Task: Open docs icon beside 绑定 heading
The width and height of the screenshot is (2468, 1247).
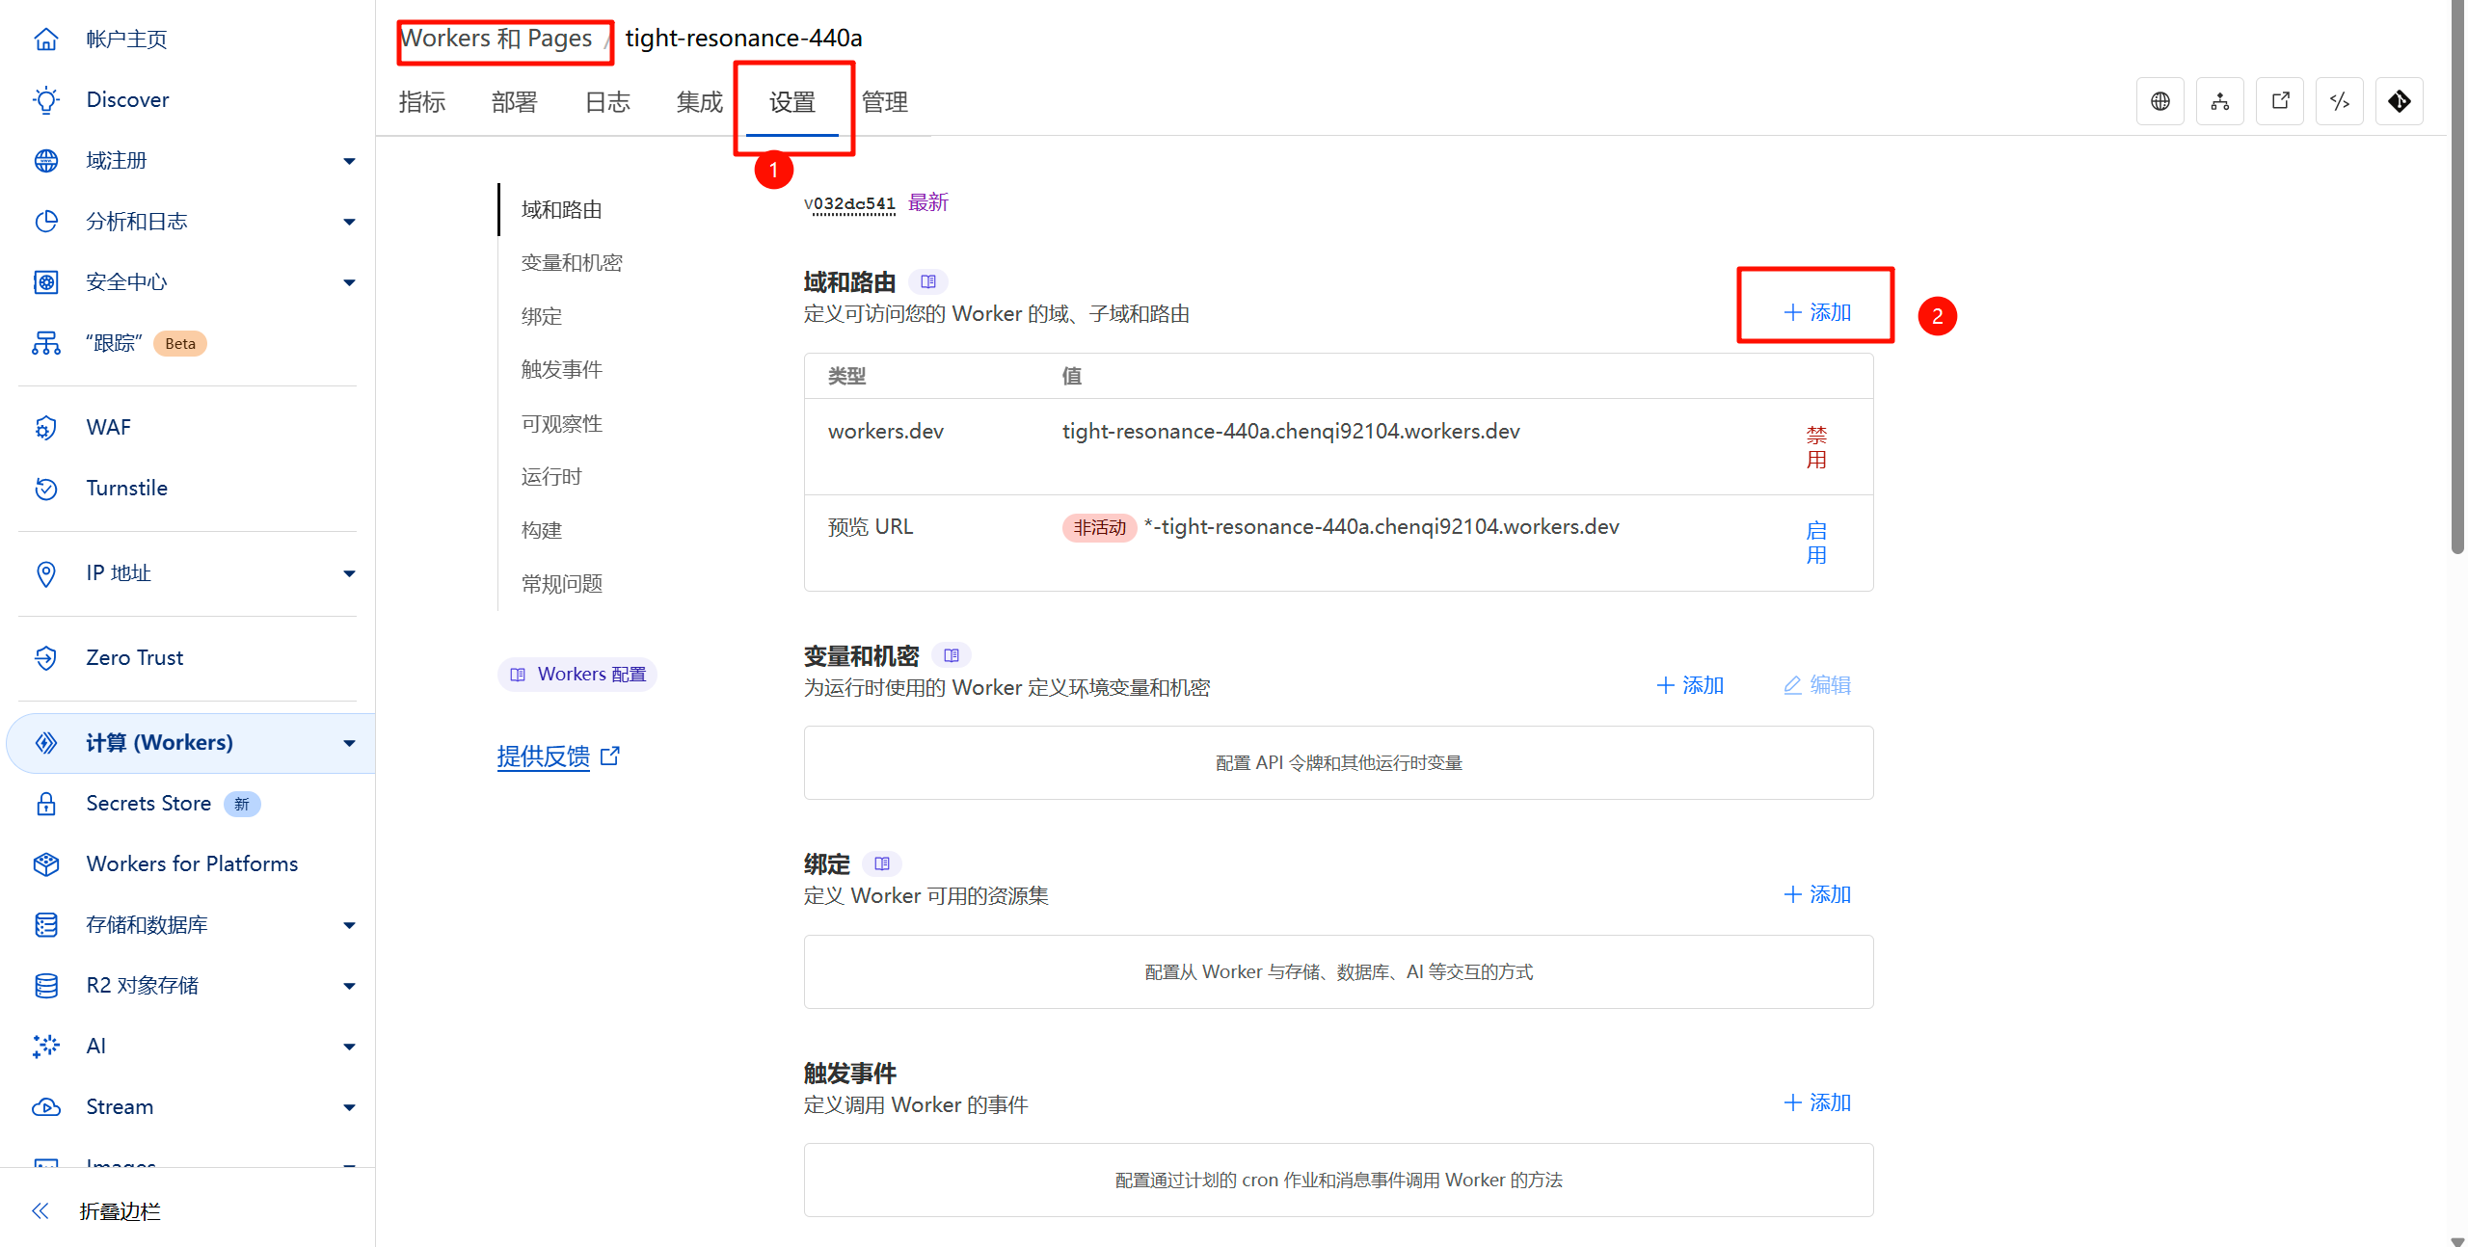Action: coord(882,863)
